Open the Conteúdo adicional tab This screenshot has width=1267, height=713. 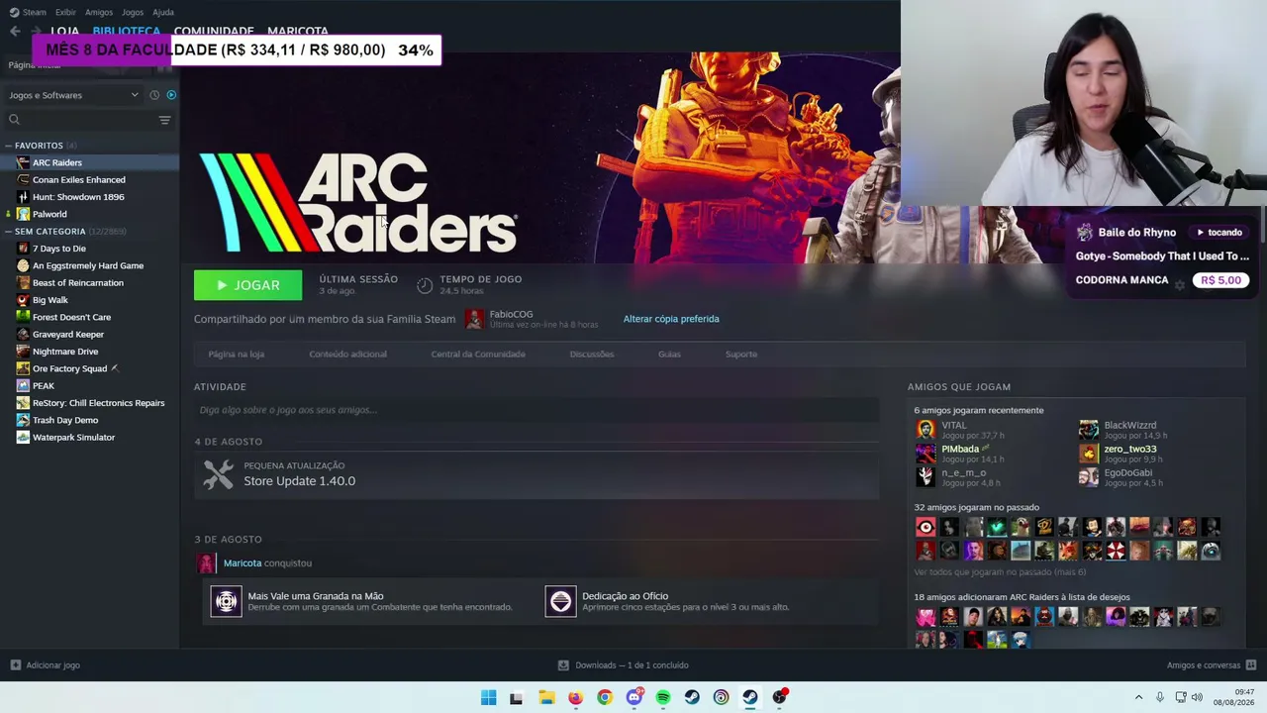pos(347,354)
